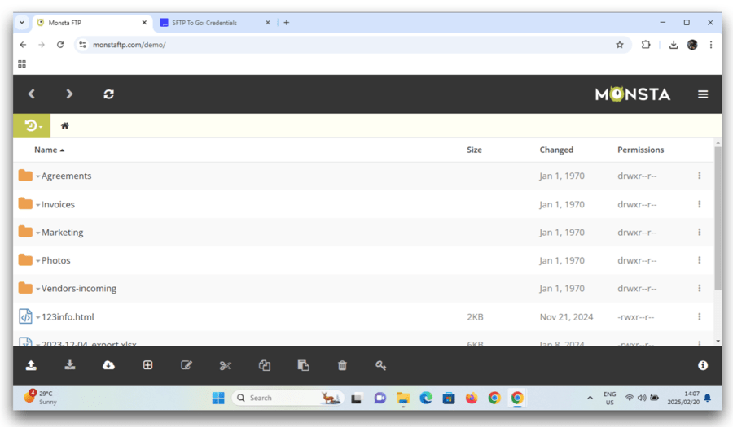Screen dimensions: 733x427
Task: Click the edit file pencil icon
Action: click(187, 365)
